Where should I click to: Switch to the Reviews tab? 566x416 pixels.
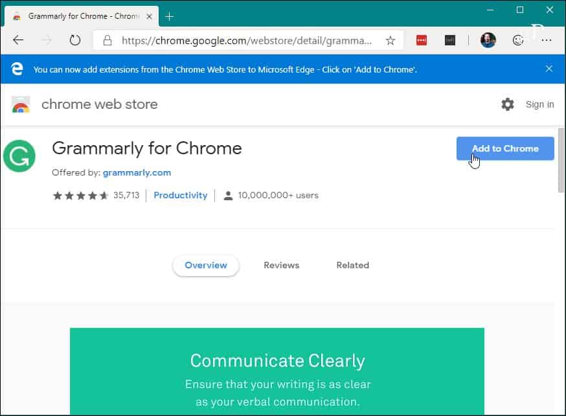click(282, 266)
